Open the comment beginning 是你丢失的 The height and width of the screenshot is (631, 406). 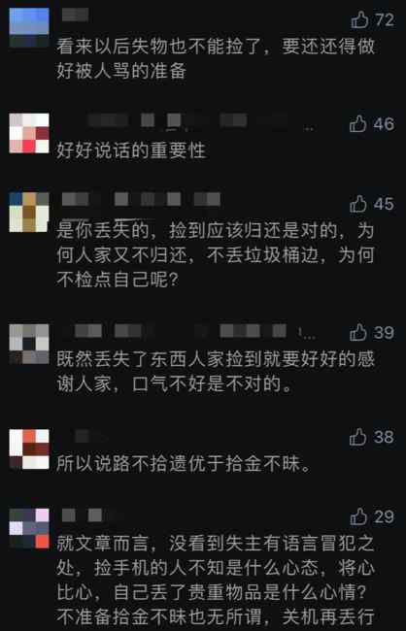pos(216,255)
